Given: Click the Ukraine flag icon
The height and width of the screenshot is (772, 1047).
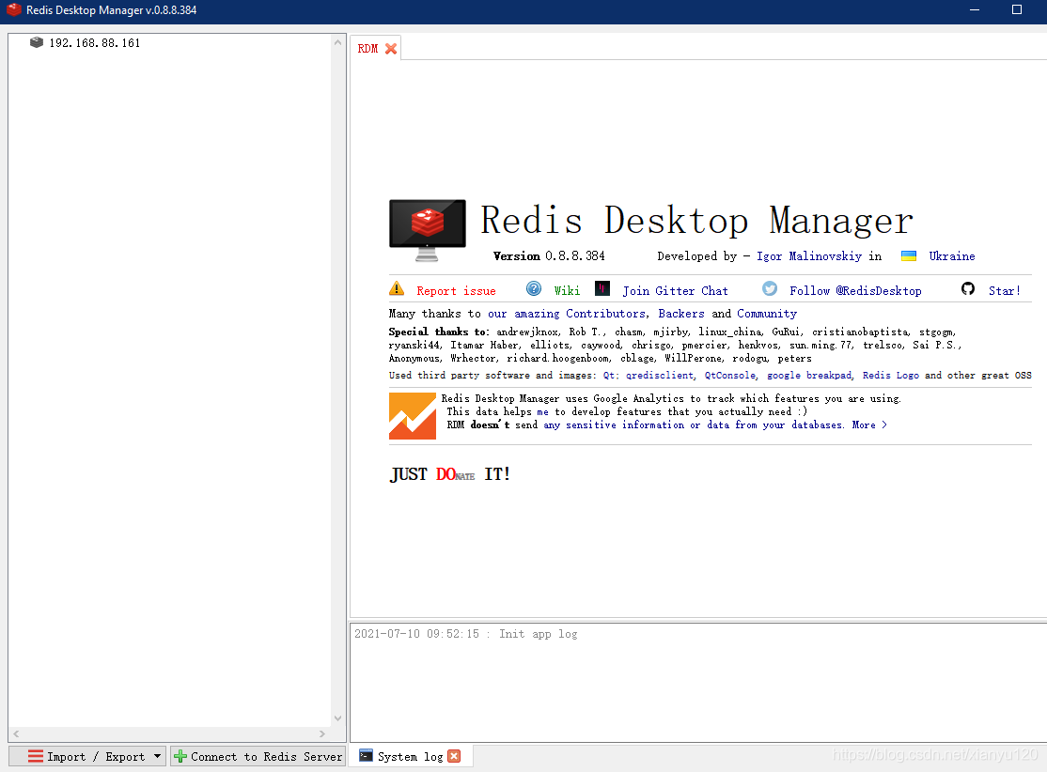Looking at the screenshot, I should [909, 255].
